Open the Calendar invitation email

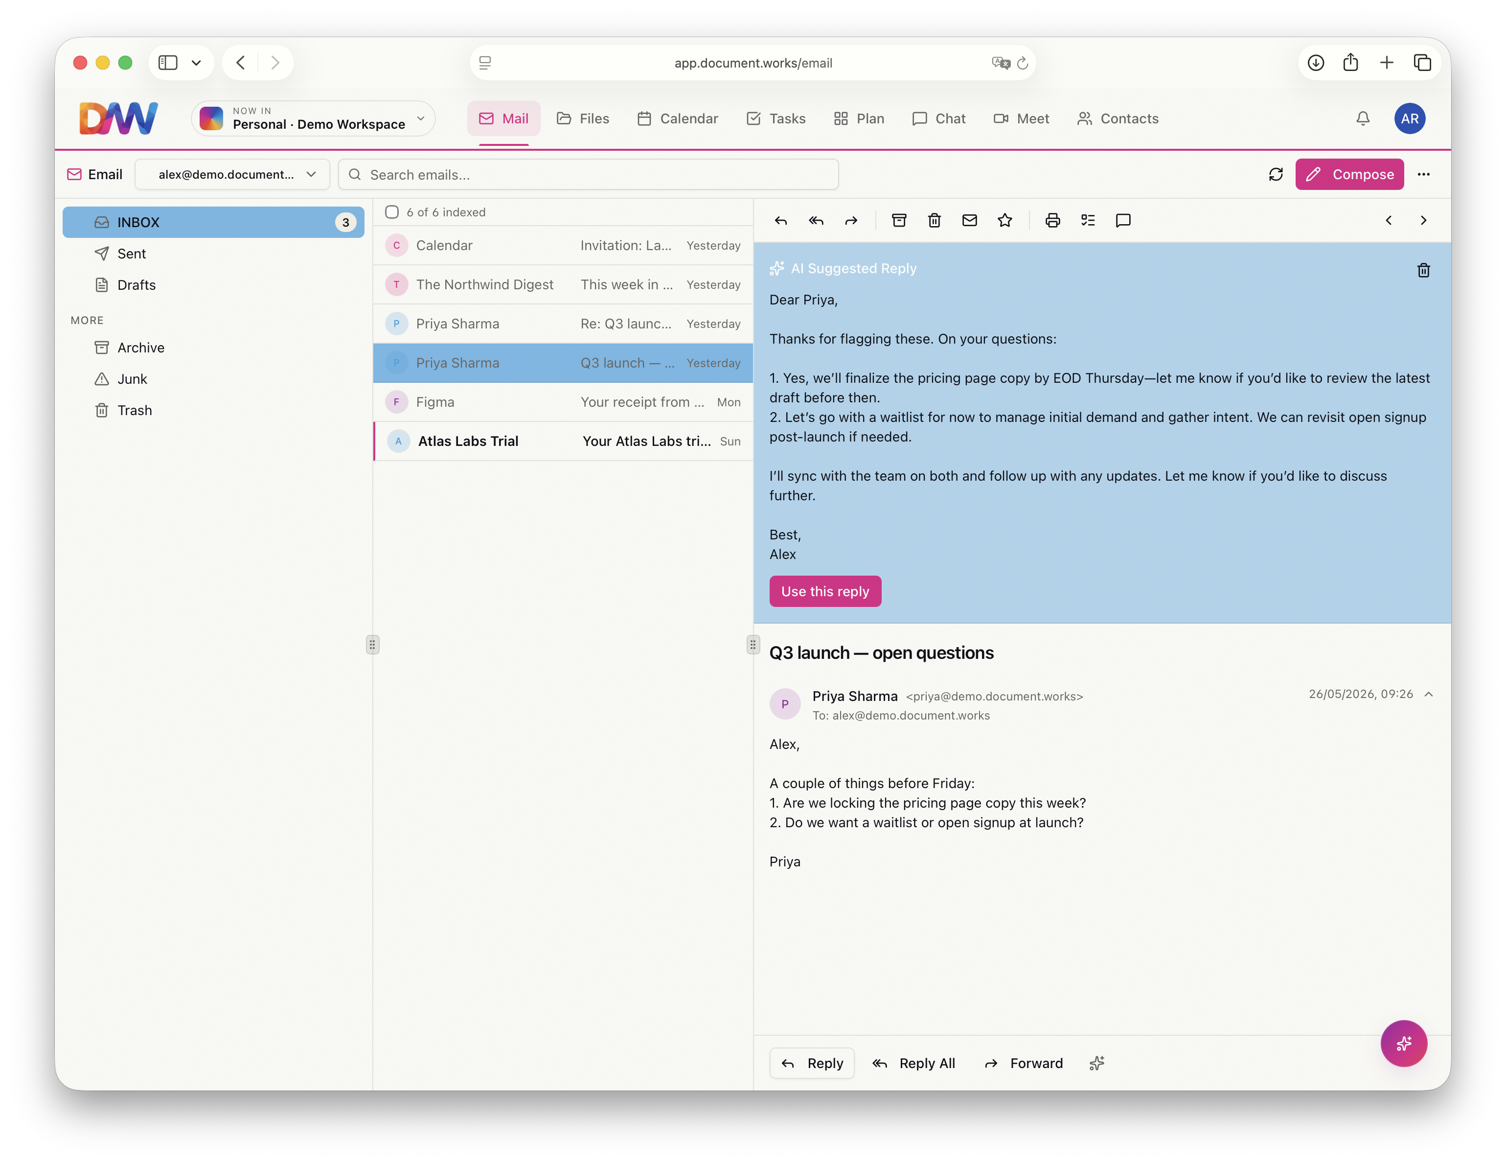point(563,246)
